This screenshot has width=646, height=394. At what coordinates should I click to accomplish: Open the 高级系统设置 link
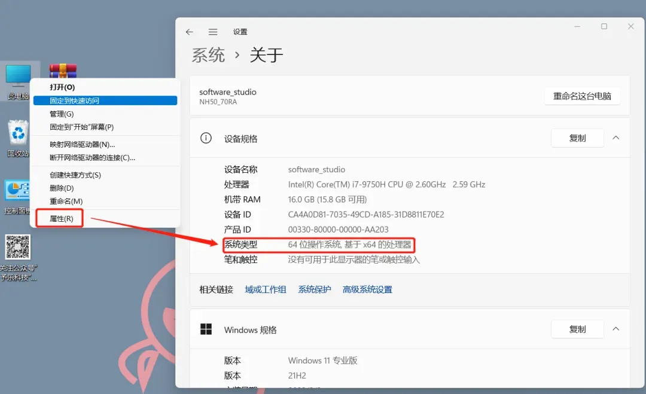click(x=367, y=289)
